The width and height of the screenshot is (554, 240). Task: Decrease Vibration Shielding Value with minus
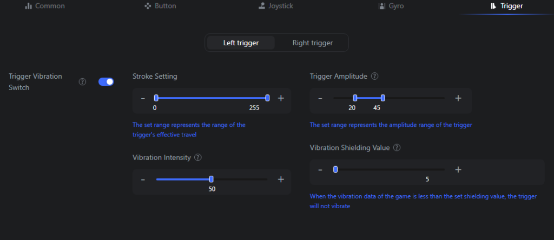[x=320, y=169]
